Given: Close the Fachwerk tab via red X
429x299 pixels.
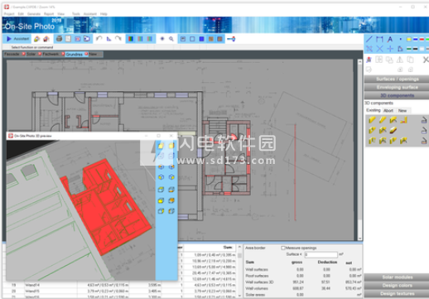Looking at the screenshot, I should click(63, 54).
